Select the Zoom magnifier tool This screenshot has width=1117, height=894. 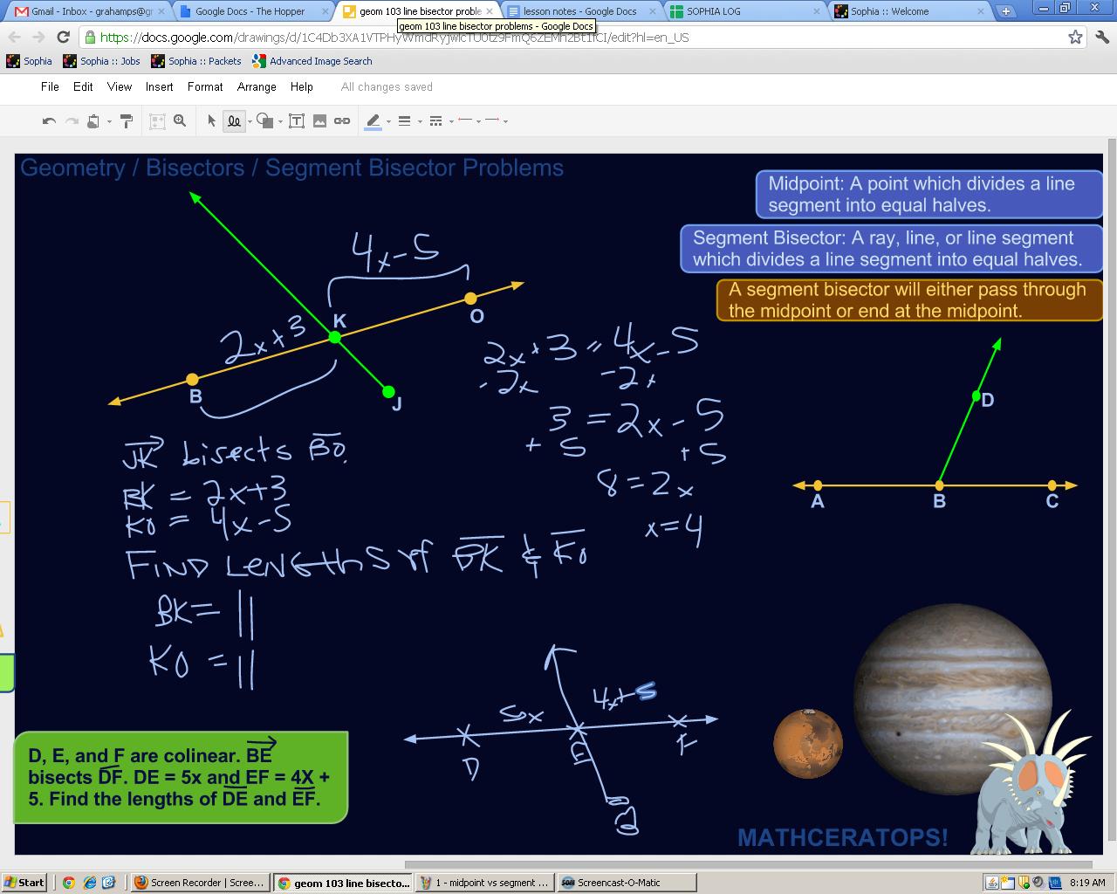[x=180, y=121]
